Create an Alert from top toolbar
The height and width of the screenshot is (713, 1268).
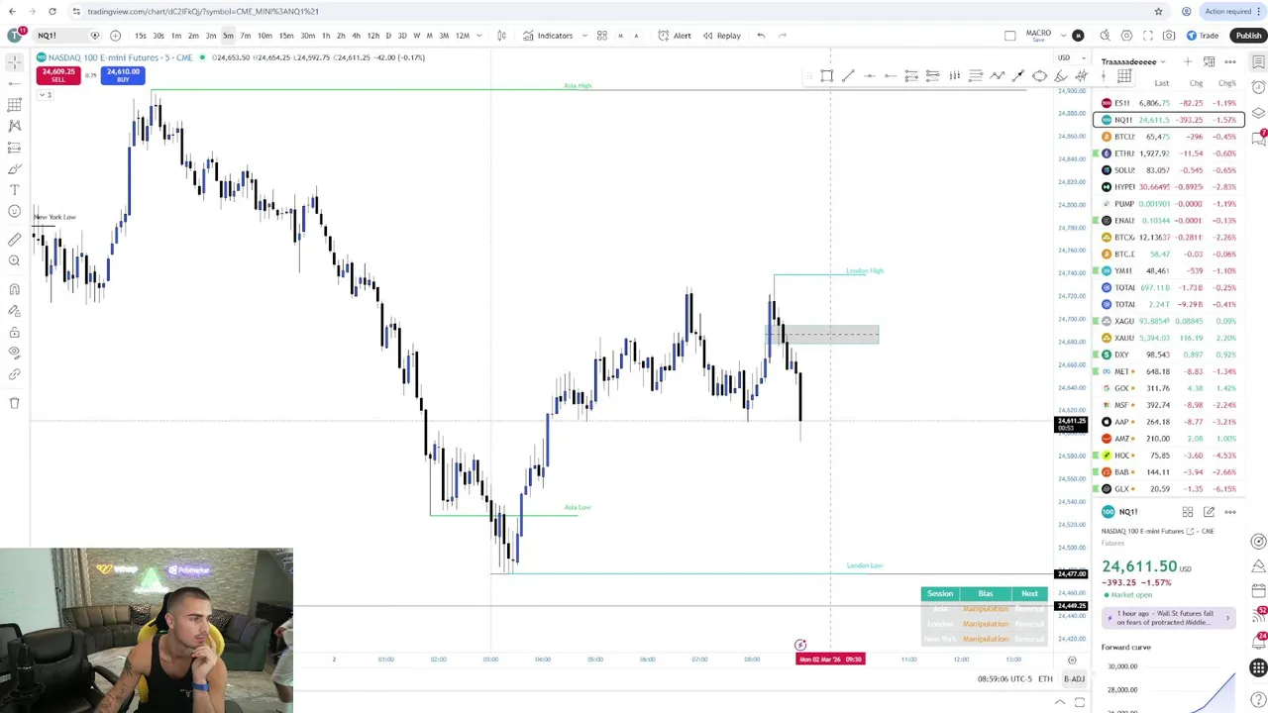click(x=676, y=36)
